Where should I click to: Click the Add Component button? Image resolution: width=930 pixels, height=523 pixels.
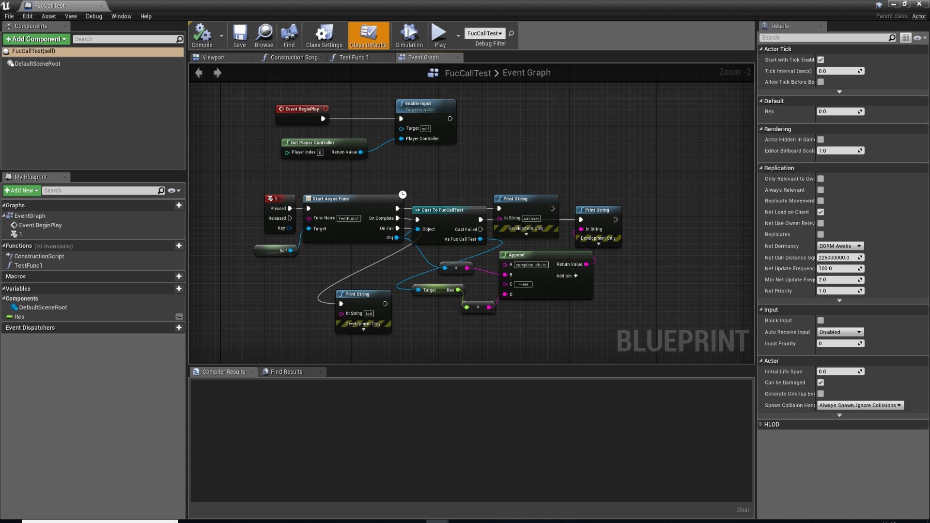[x=36, y=39]
